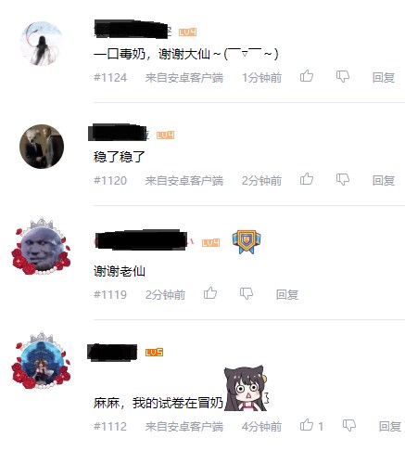Screen dimensions: 405x451
Task: Click 回复 under 谢谢老仙
Action: pos(287,294)
